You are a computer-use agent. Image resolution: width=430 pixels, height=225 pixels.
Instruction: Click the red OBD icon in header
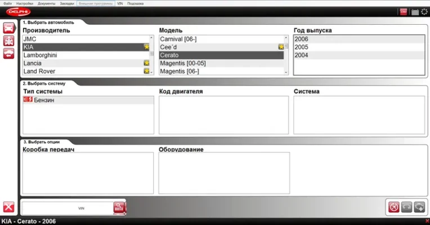coord(404,12)
